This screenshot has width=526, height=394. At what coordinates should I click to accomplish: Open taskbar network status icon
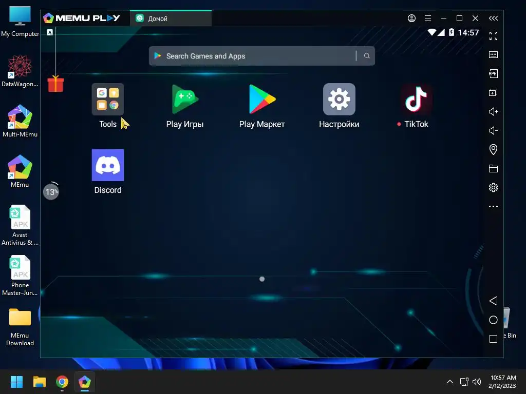pyautogui.click(x=464, y=382)
